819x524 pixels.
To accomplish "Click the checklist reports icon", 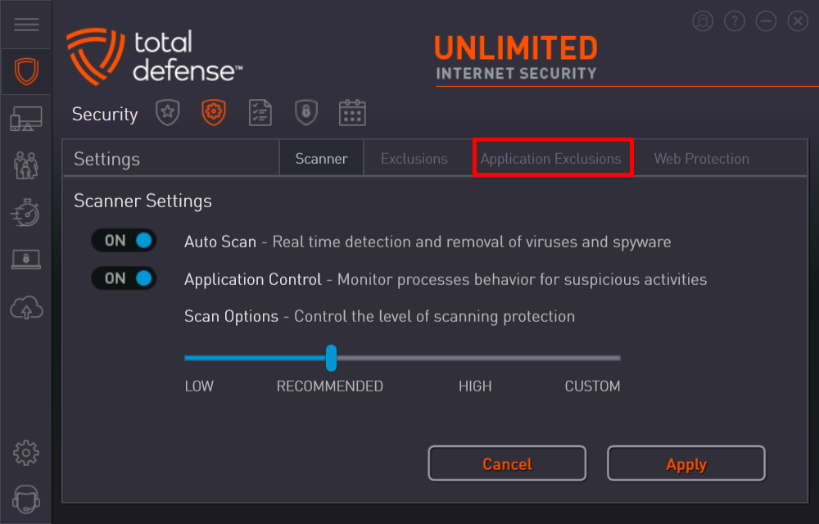I will pyautogui.click(x=260, y=113).
